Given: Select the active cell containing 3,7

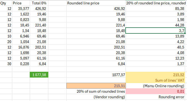Looking at the screenshot, I should tap(156, 31).
